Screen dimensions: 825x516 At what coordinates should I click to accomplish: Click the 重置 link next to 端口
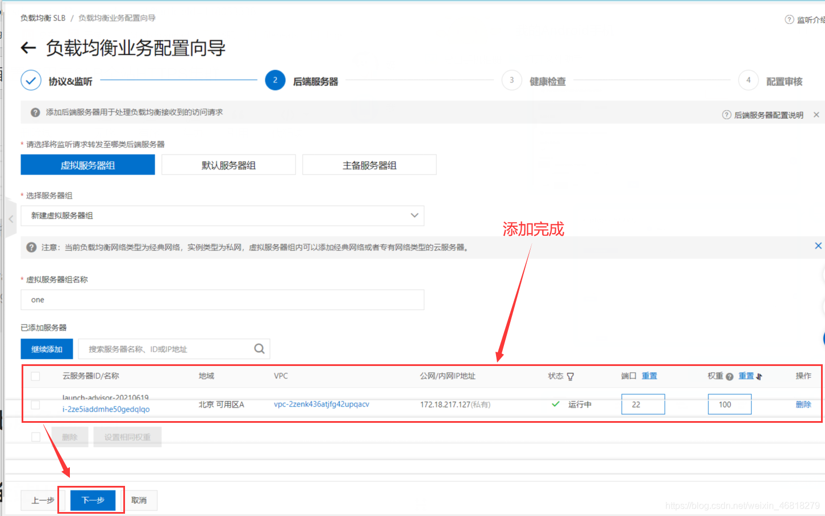point(649,376)
